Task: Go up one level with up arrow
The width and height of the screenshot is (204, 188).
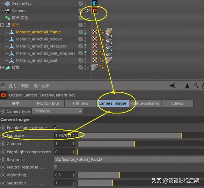Action: (x=187, y=86)
